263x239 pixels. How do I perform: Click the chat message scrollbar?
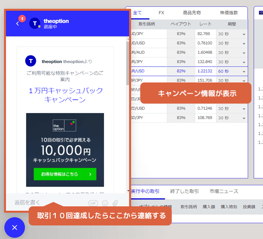coord(128,63)
